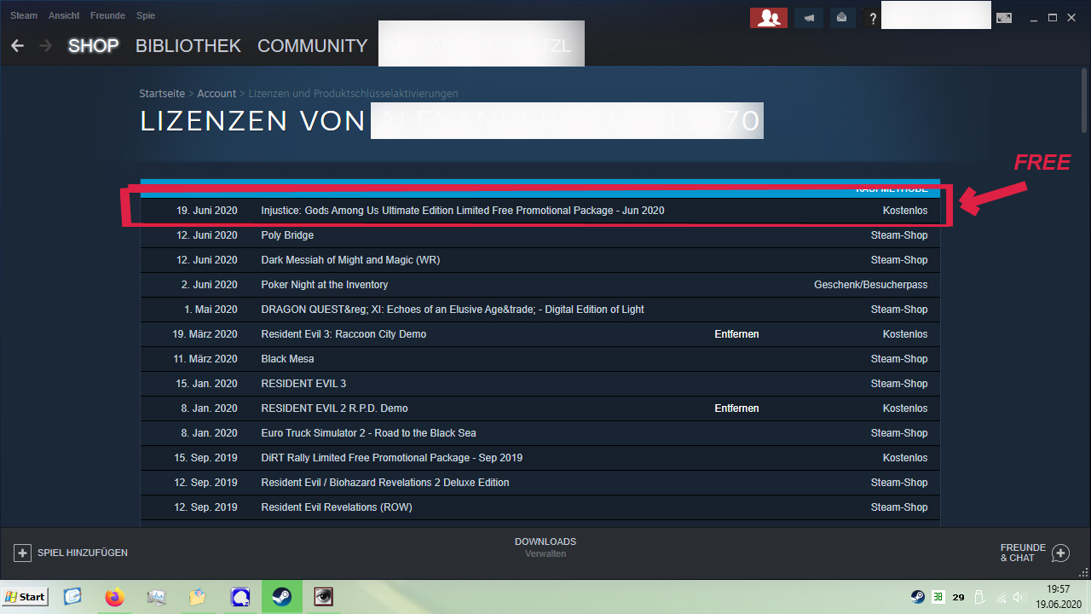Open the red friends activity icon
The height and width of the screenshot is (614, 1091).
click(768, 17)
